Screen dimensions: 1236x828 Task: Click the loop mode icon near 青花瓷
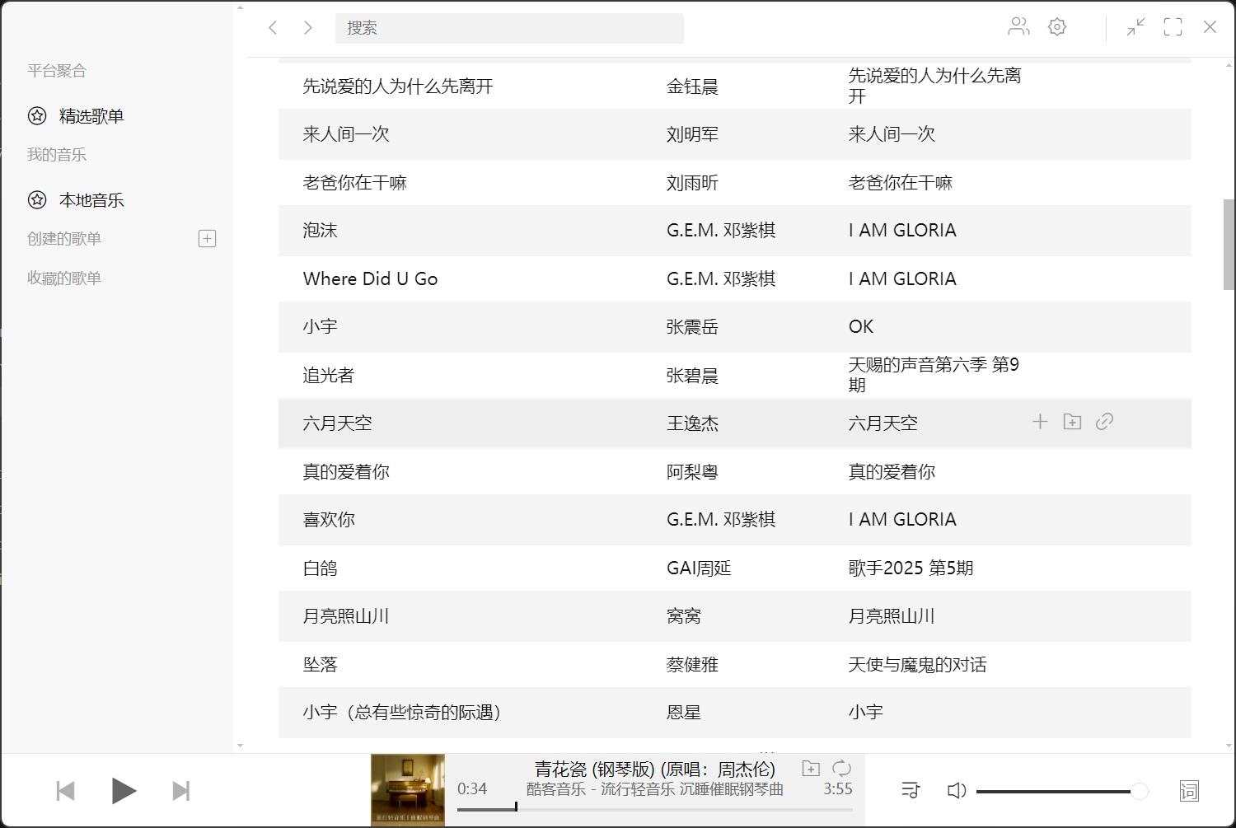pos(841,767)
